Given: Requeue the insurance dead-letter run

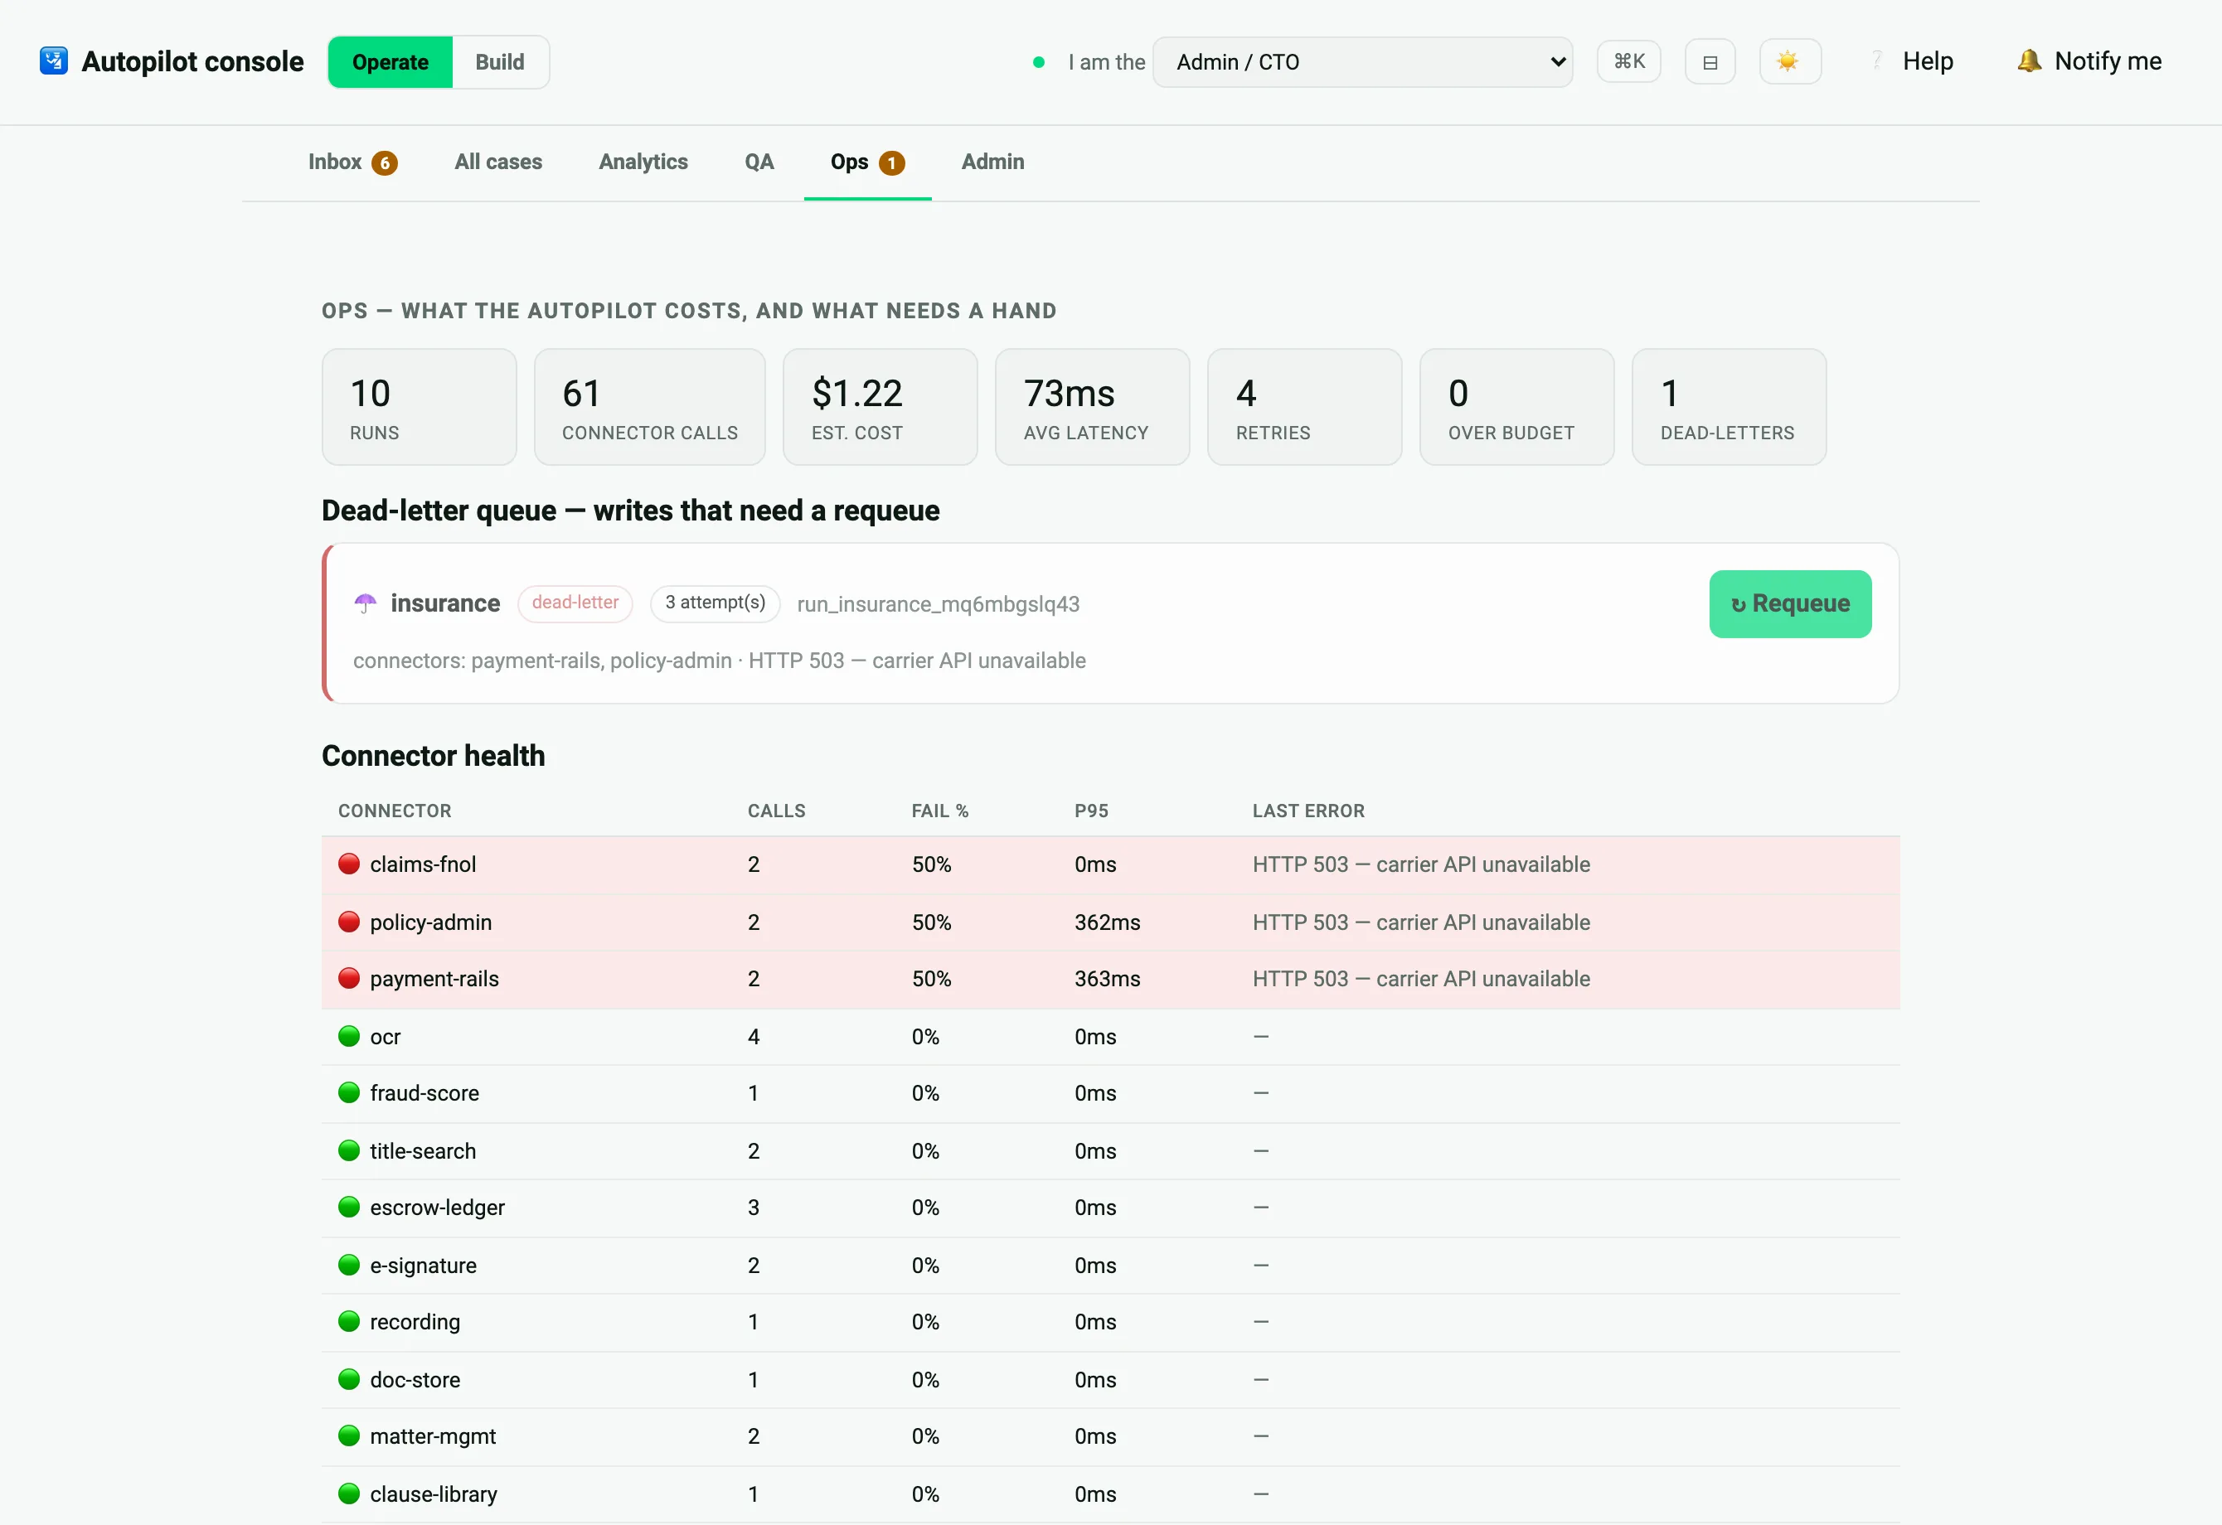Looking at the screenshot, I should pyautogui.click(x=1790, y=604).
